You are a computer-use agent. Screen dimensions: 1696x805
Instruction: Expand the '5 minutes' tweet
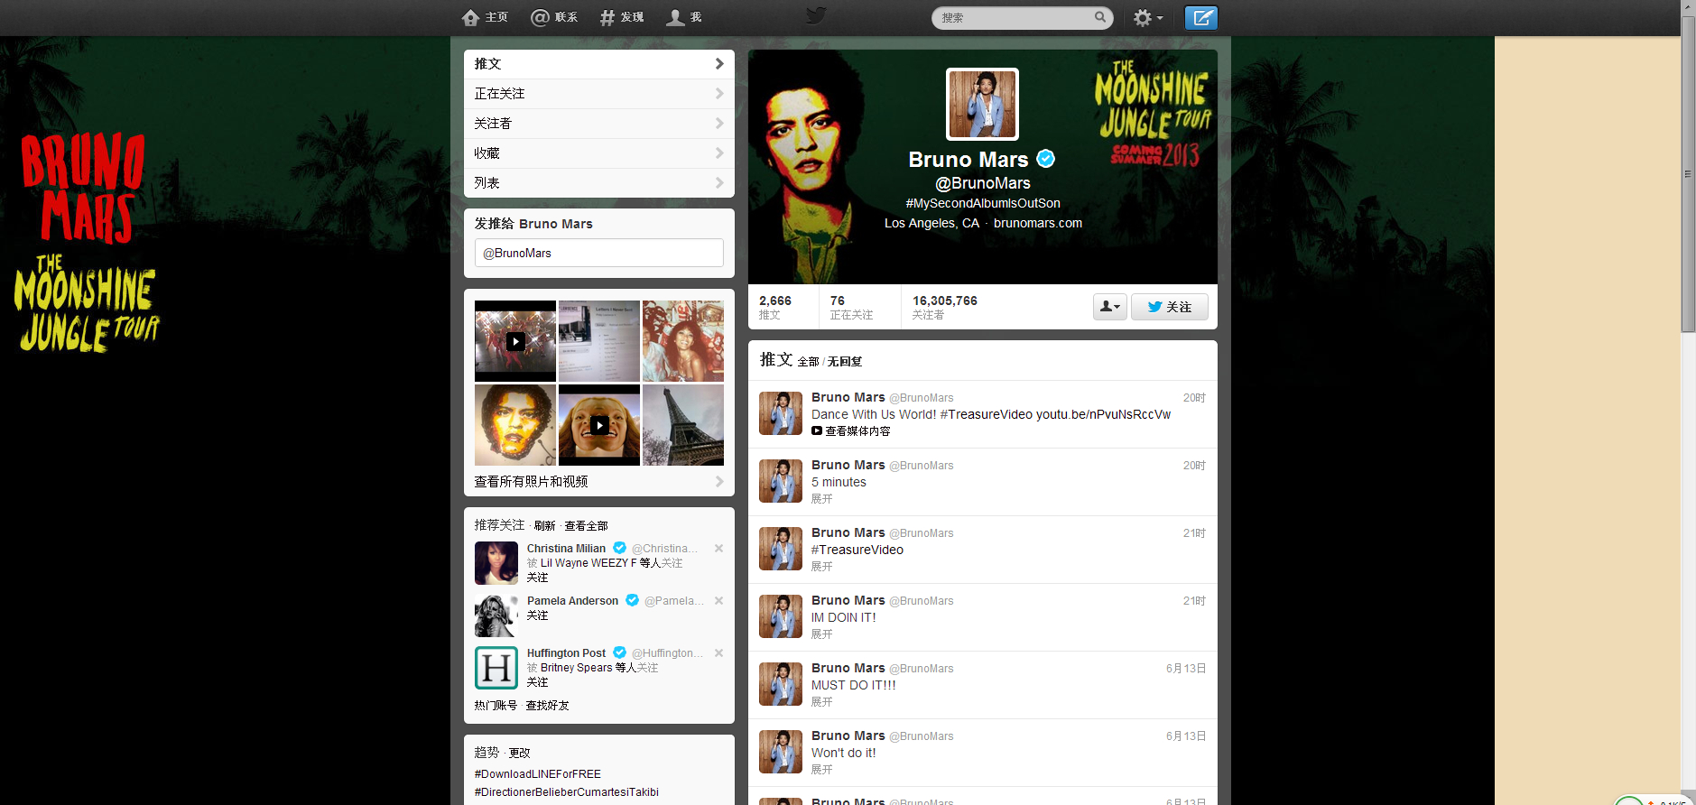point(822,499)
